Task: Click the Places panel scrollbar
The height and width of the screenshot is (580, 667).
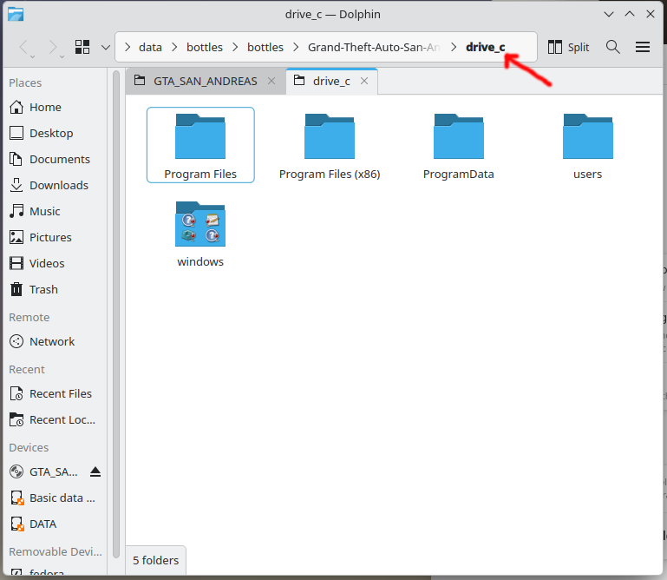Action: 116,314
